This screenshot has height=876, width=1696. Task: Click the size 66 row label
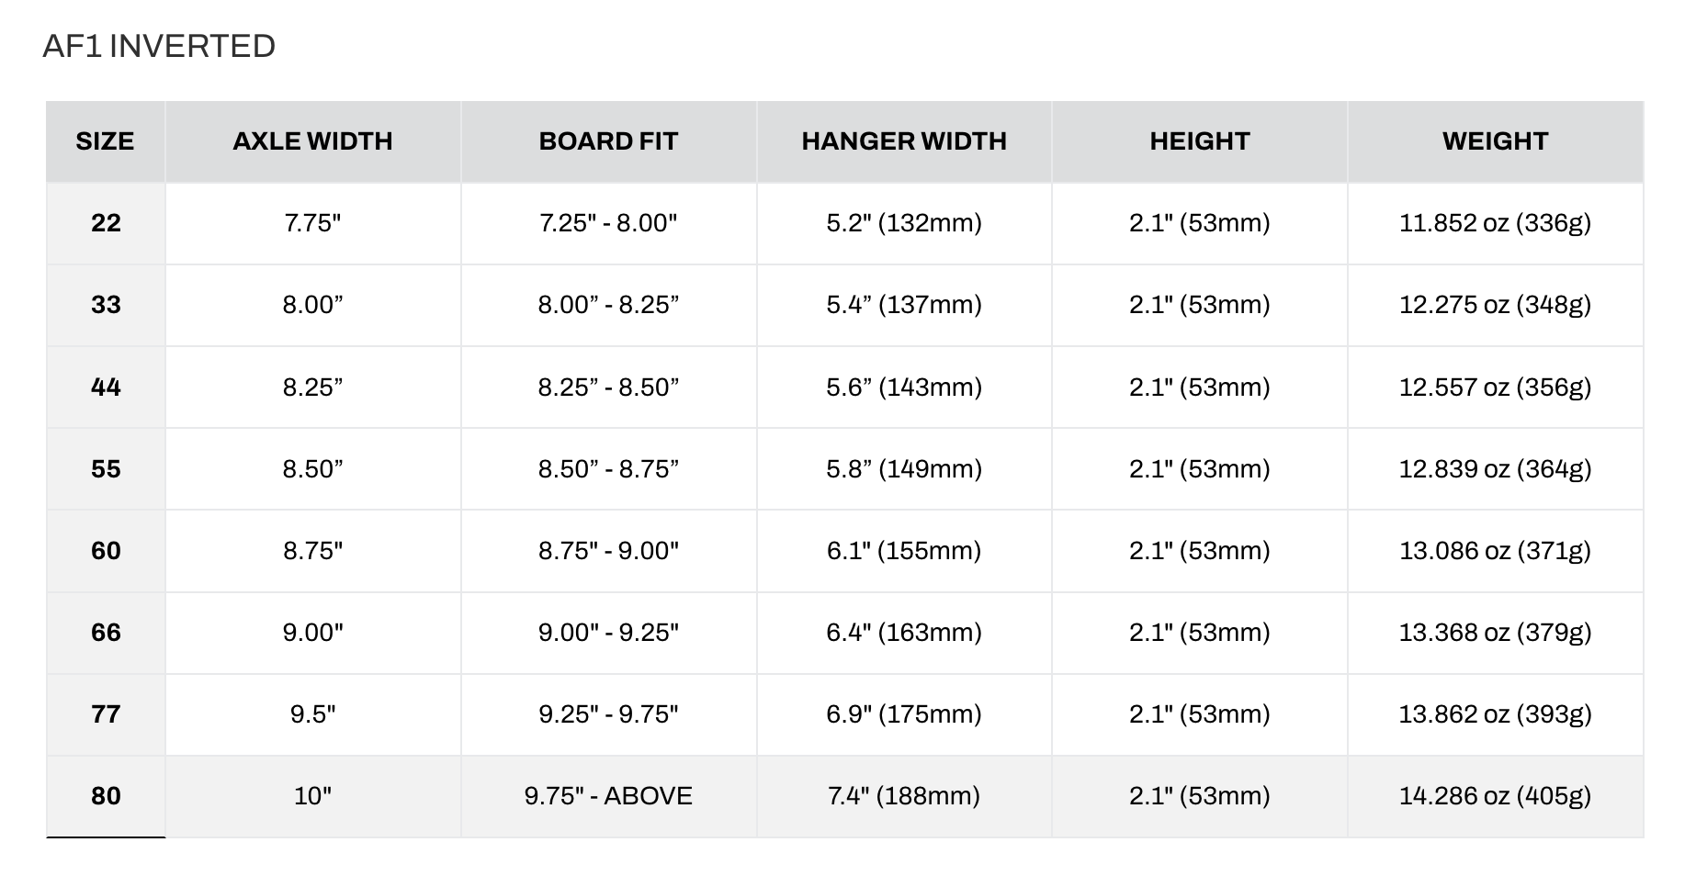pos(106,633)
